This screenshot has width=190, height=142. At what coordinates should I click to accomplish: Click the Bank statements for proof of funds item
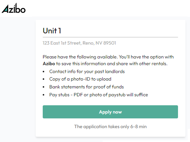coord(87,87)
